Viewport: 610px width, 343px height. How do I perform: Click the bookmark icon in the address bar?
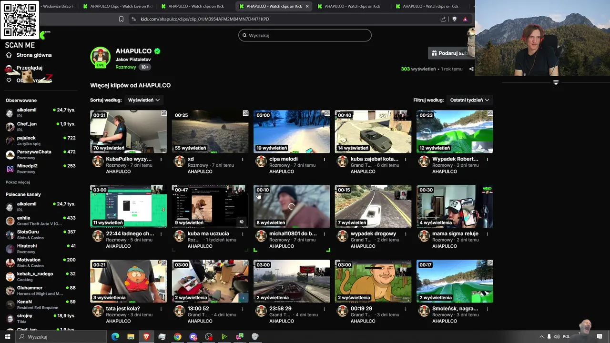tap(121, 19)
